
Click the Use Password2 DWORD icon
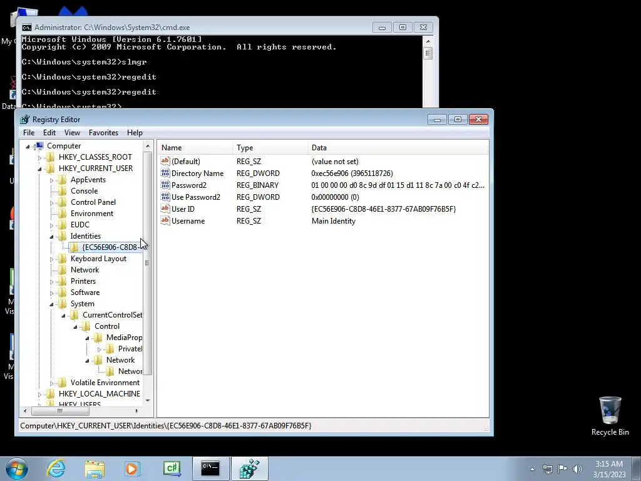[x=165, y=197]
